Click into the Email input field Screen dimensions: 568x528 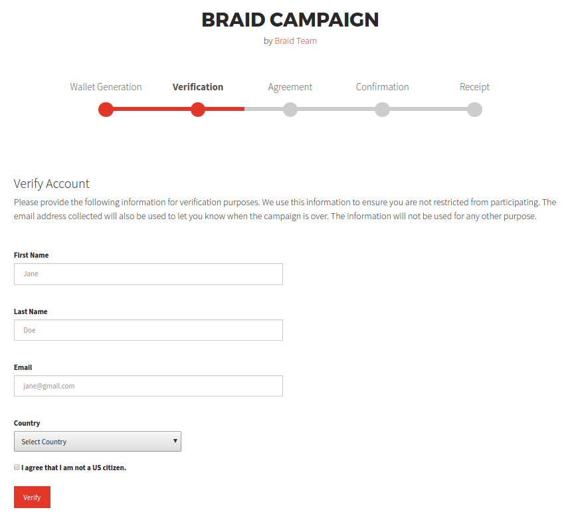pos(148,386)
